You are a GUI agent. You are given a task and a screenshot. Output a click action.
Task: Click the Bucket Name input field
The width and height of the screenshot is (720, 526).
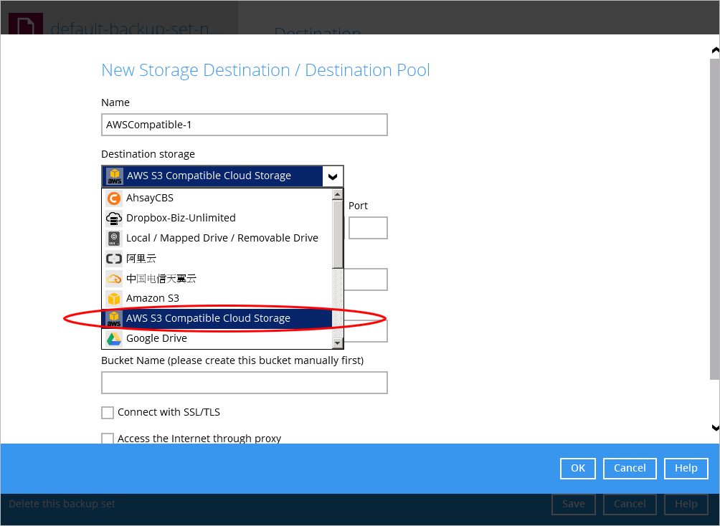[245, 383]
